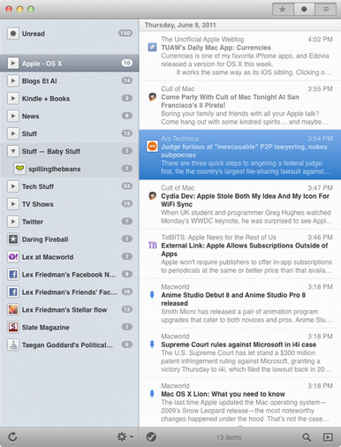
Task: Open Supreme Court rules against Microsoft article
Action: point(240,352)
